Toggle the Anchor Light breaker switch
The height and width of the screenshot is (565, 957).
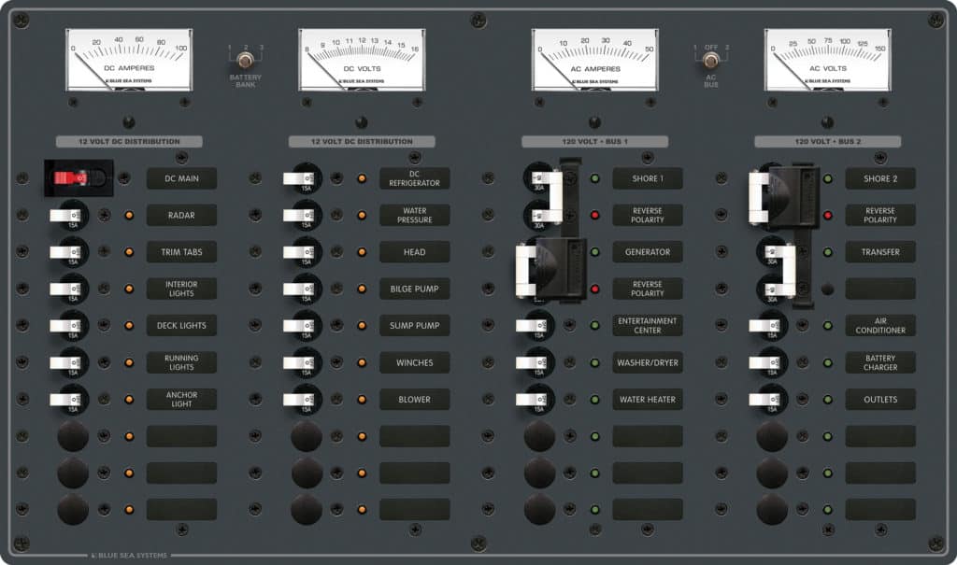click(x=67, y=400)
